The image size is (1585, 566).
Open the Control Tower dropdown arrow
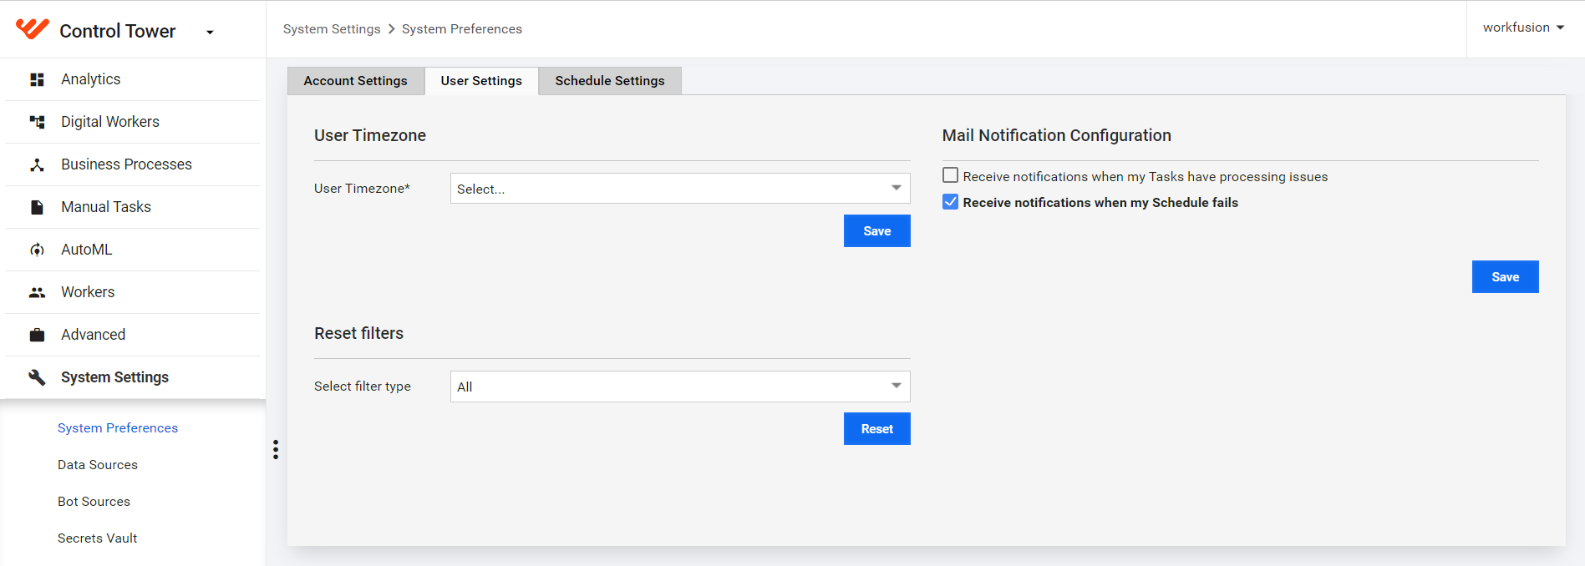pos(210,33)
